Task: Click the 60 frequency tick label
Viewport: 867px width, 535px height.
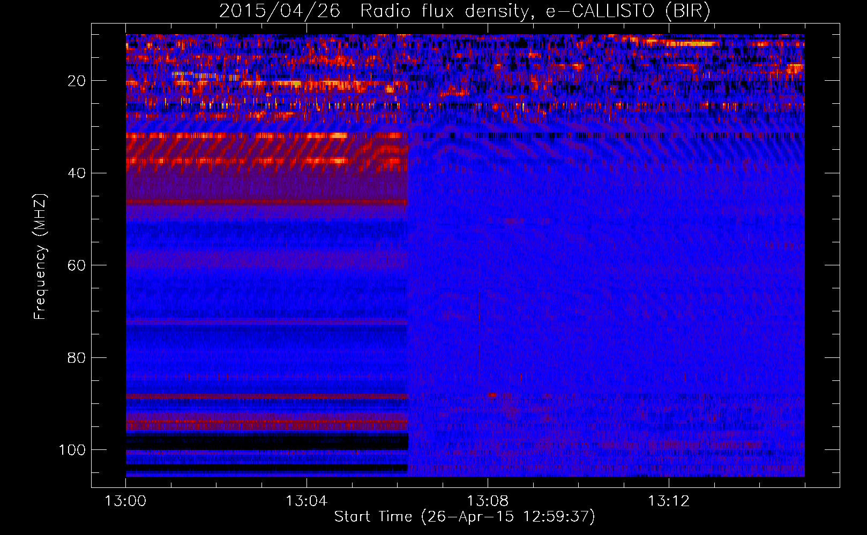Action: click(x=77, y=265)
